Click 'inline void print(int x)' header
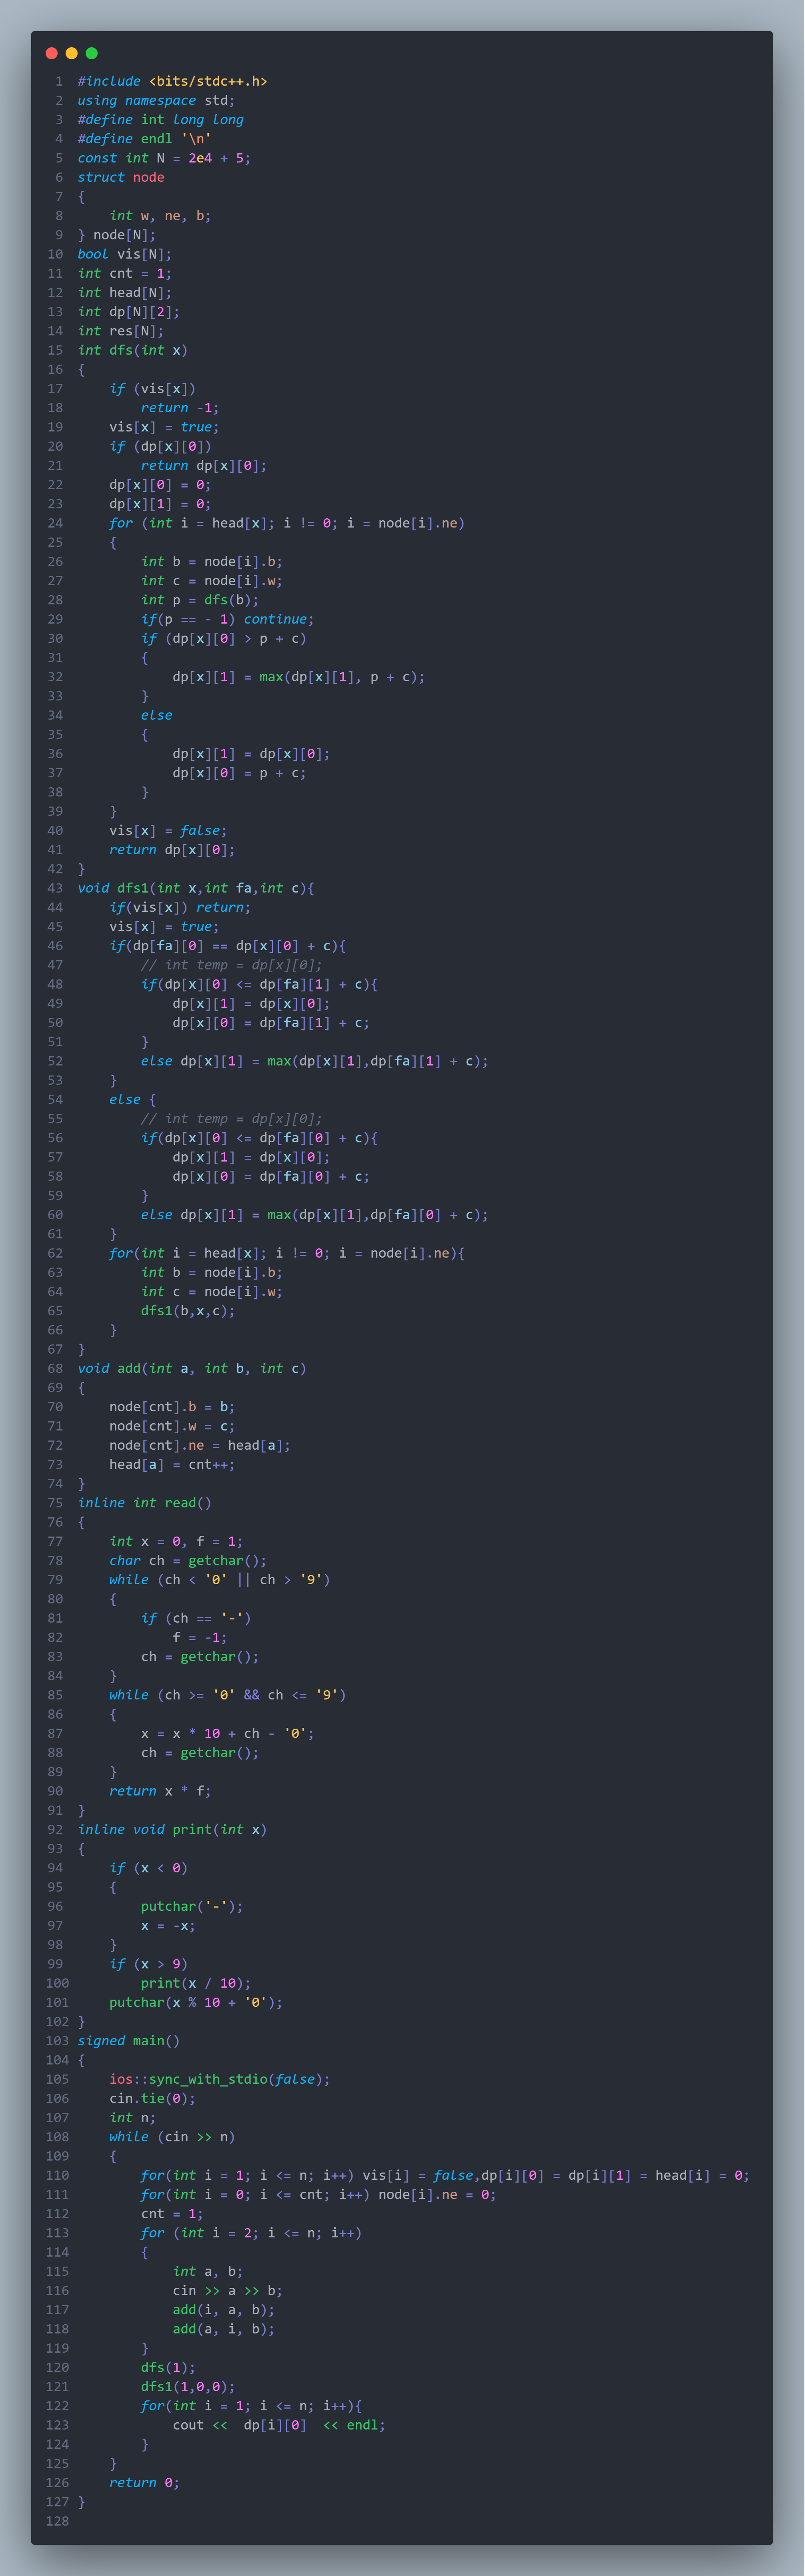This screenshot has height=2576, width=805. tap(172, 1829)
